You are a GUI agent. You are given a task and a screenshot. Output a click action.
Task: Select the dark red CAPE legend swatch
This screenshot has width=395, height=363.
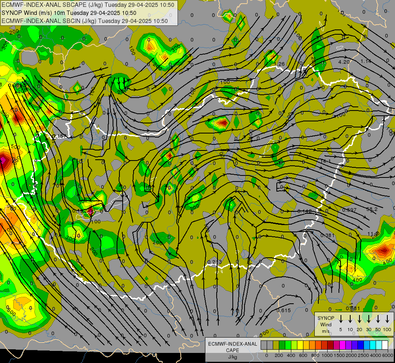[x=330, y=345]
